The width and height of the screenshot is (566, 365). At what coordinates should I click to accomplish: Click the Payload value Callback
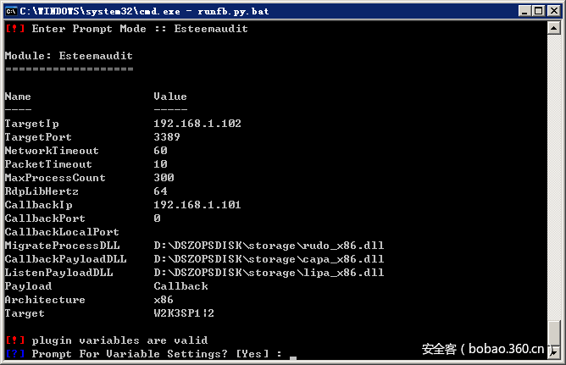(x=180, y=286)
